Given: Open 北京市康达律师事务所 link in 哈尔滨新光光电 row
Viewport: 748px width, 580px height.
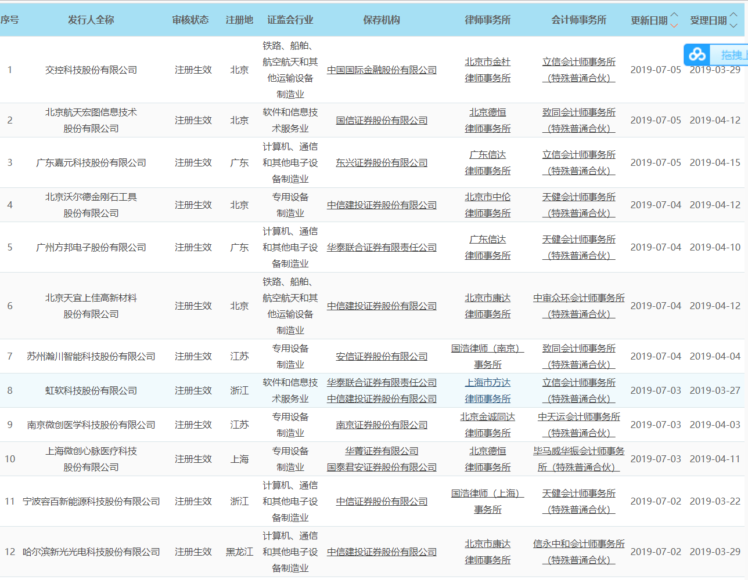Looking at the screenshot, I should 488,552.
